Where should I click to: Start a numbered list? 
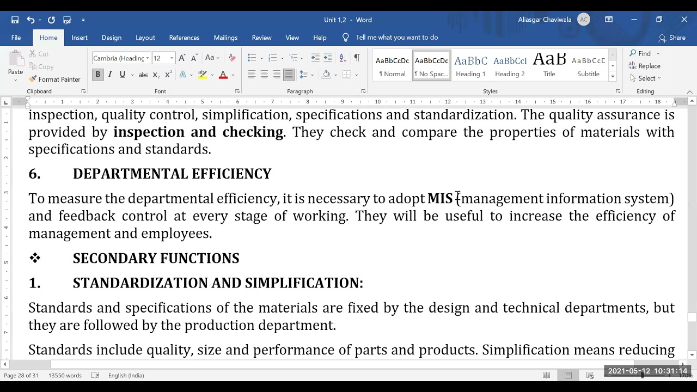[273, 58]
